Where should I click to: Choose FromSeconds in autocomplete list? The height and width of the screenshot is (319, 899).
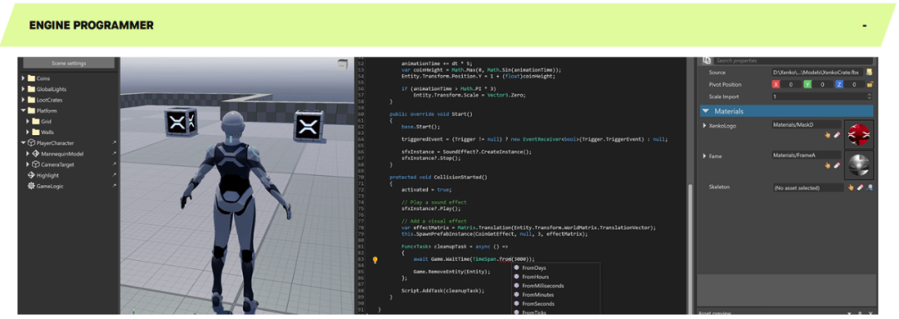tap(556, 303)
